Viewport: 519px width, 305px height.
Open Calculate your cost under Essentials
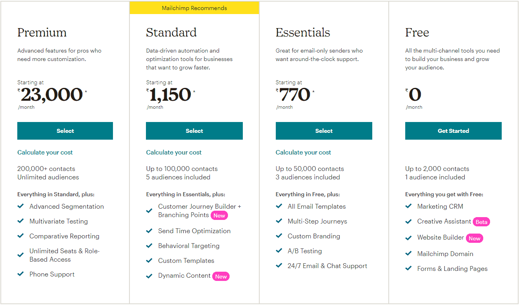coord(303,152)
